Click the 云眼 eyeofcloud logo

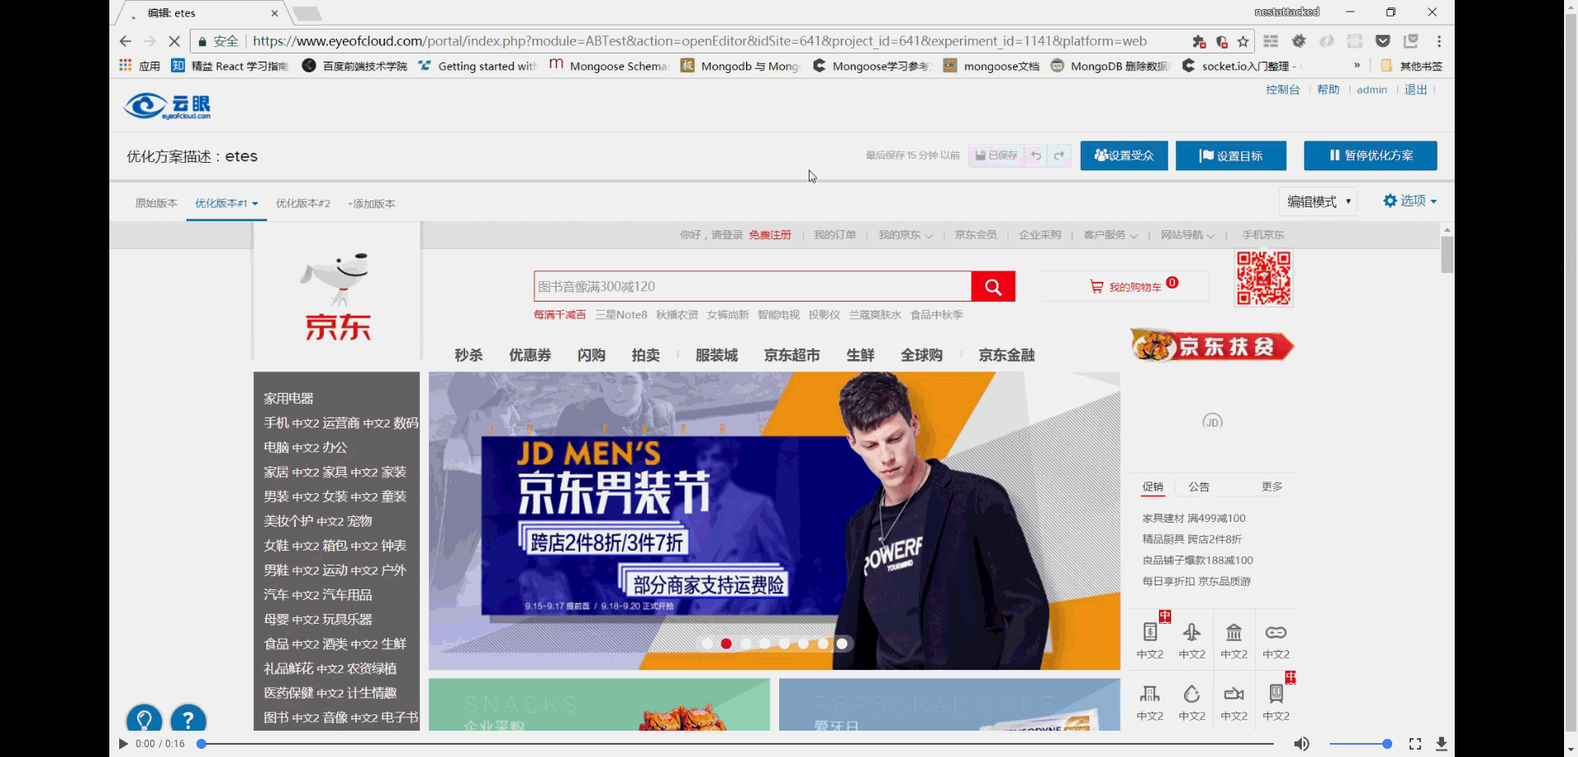pos(168,105)
